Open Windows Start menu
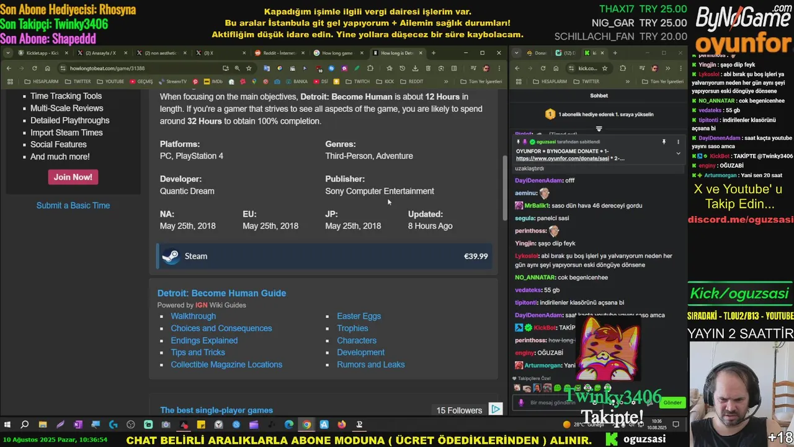Viewport: 794px width, 447px height. pyautogui.click(x=7, y=425)
